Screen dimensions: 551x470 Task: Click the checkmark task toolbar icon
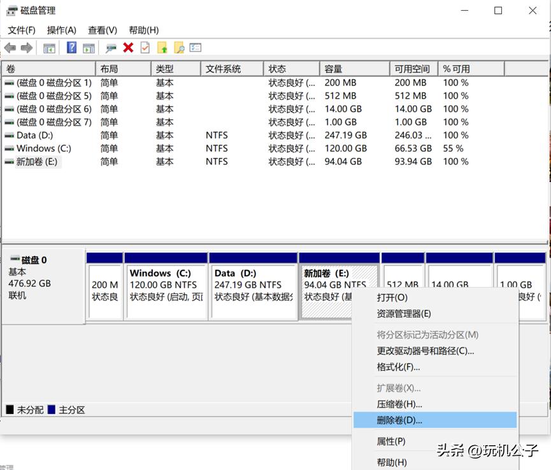145,48
